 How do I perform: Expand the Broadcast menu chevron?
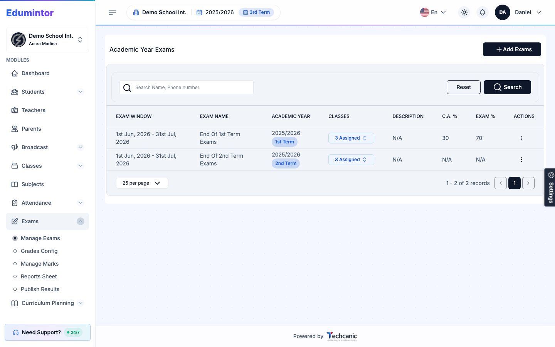coord(81,147)
